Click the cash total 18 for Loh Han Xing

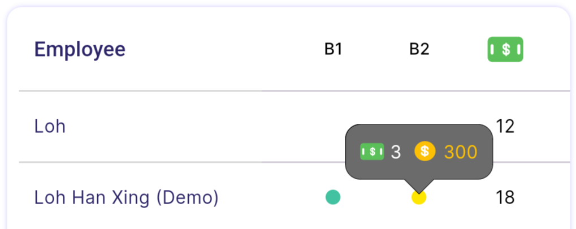pyautogui.click(x=505, y=197)
